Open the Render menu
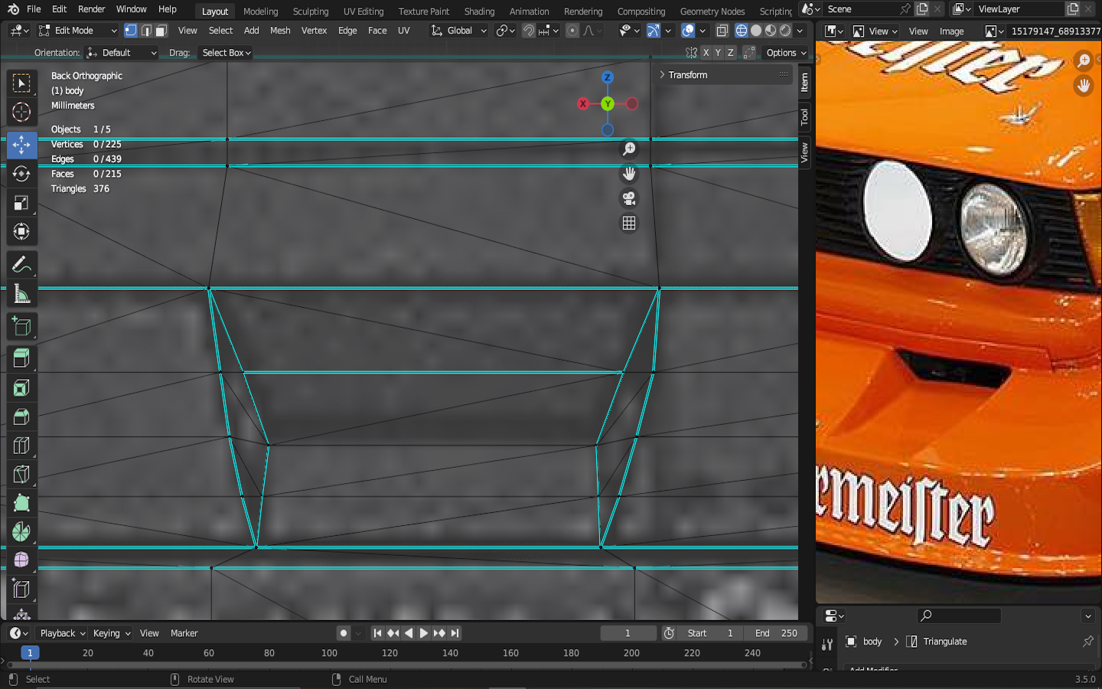Image resolution: width=1102 pixels, height=689 pixels. (x=91, y=9)
